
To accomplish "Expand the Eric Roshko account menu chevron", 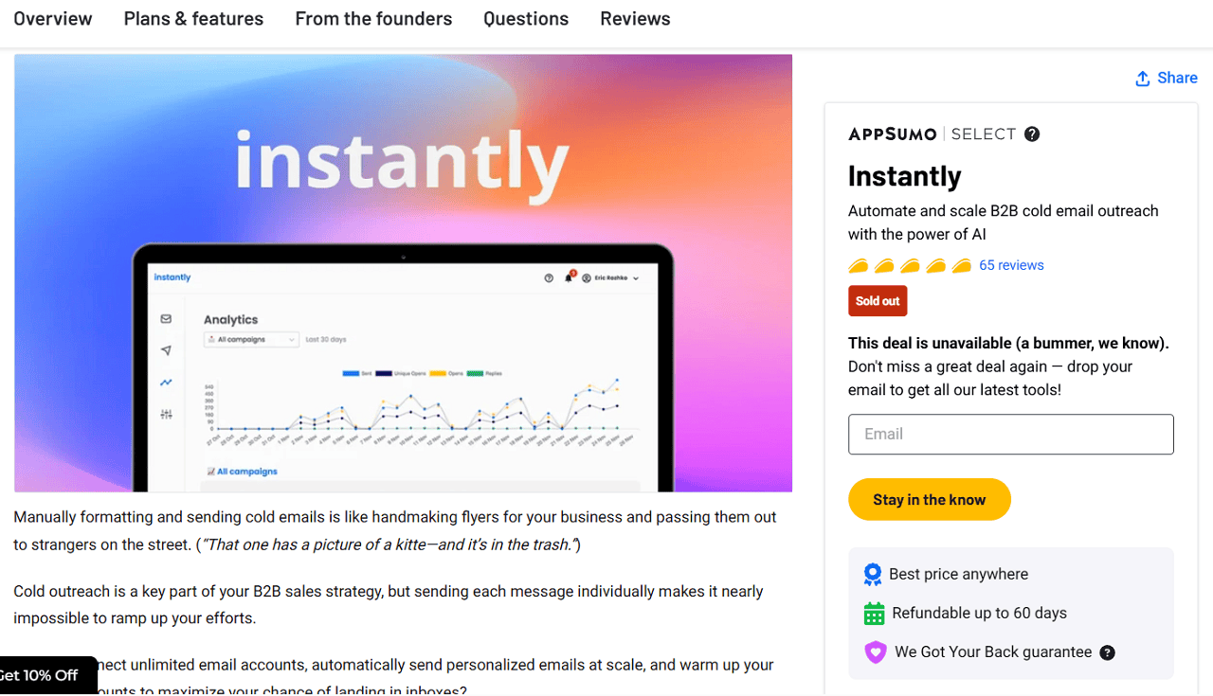I will click(636, 278).
